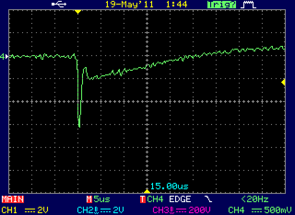Viewport: 295px width, 215px height.
Task: Click the green CH4 label in bottom row
Action: tap(236, 210)
